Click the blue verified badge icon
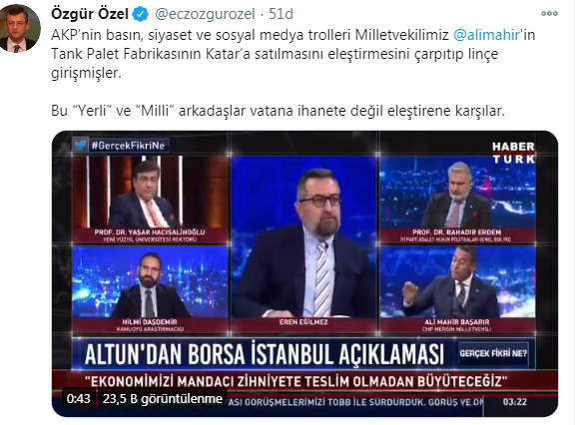575x425 pixels. coord(141,14)
